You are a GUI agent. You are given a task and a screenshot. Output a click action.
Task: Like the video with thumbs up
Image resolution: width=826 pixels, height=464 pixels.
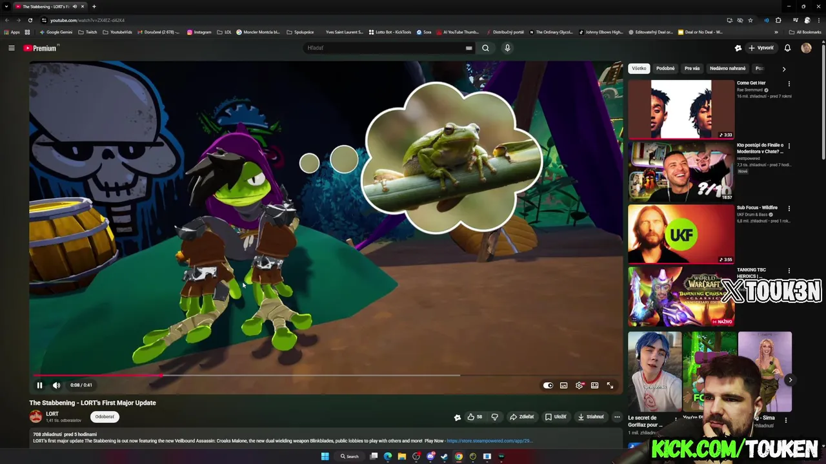point(474,417)
